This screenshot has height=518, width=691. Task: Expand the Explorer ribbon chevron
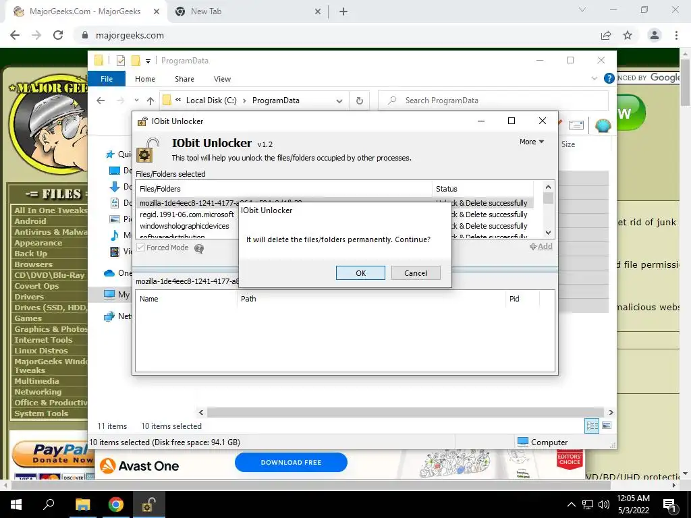(x=594, y=78)
